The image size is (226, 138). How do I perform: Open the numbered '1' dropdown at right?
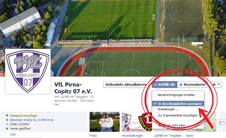[x=221, y=122]
